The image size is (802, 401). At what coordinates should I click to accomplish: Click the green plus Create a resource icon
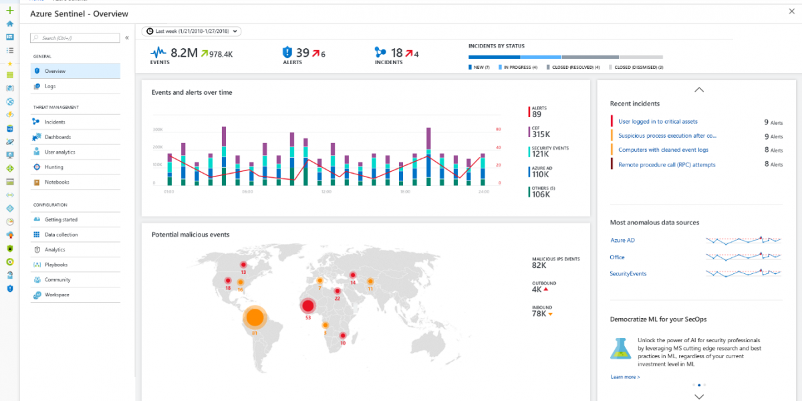click(x=9, y=11)
